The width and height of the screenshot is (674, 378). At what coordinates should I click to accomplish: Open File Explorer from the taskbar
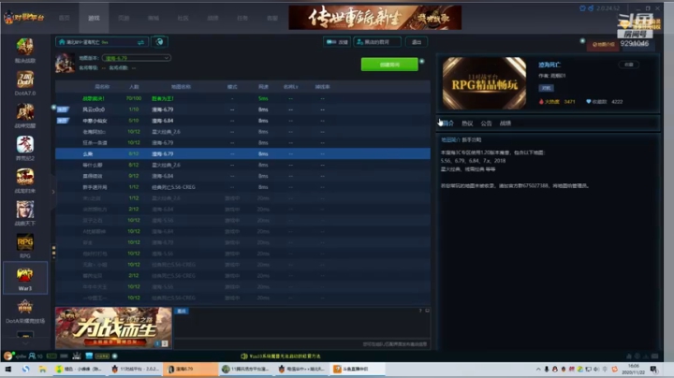click(42, 369)
